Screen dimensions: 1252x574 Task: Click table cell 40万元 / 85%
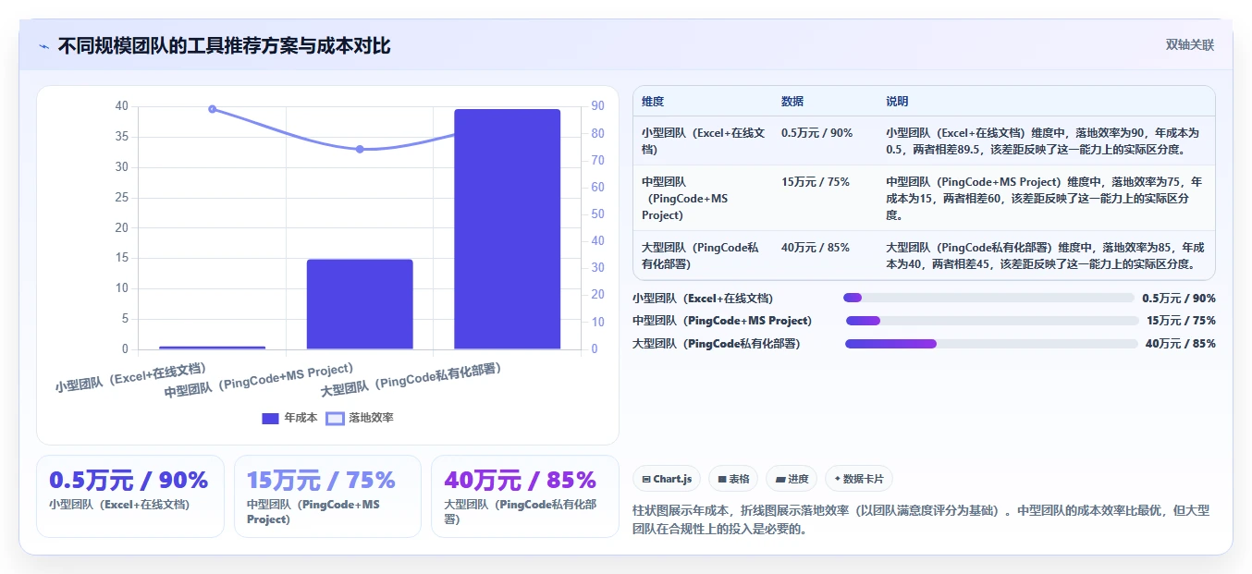point(816,248)
